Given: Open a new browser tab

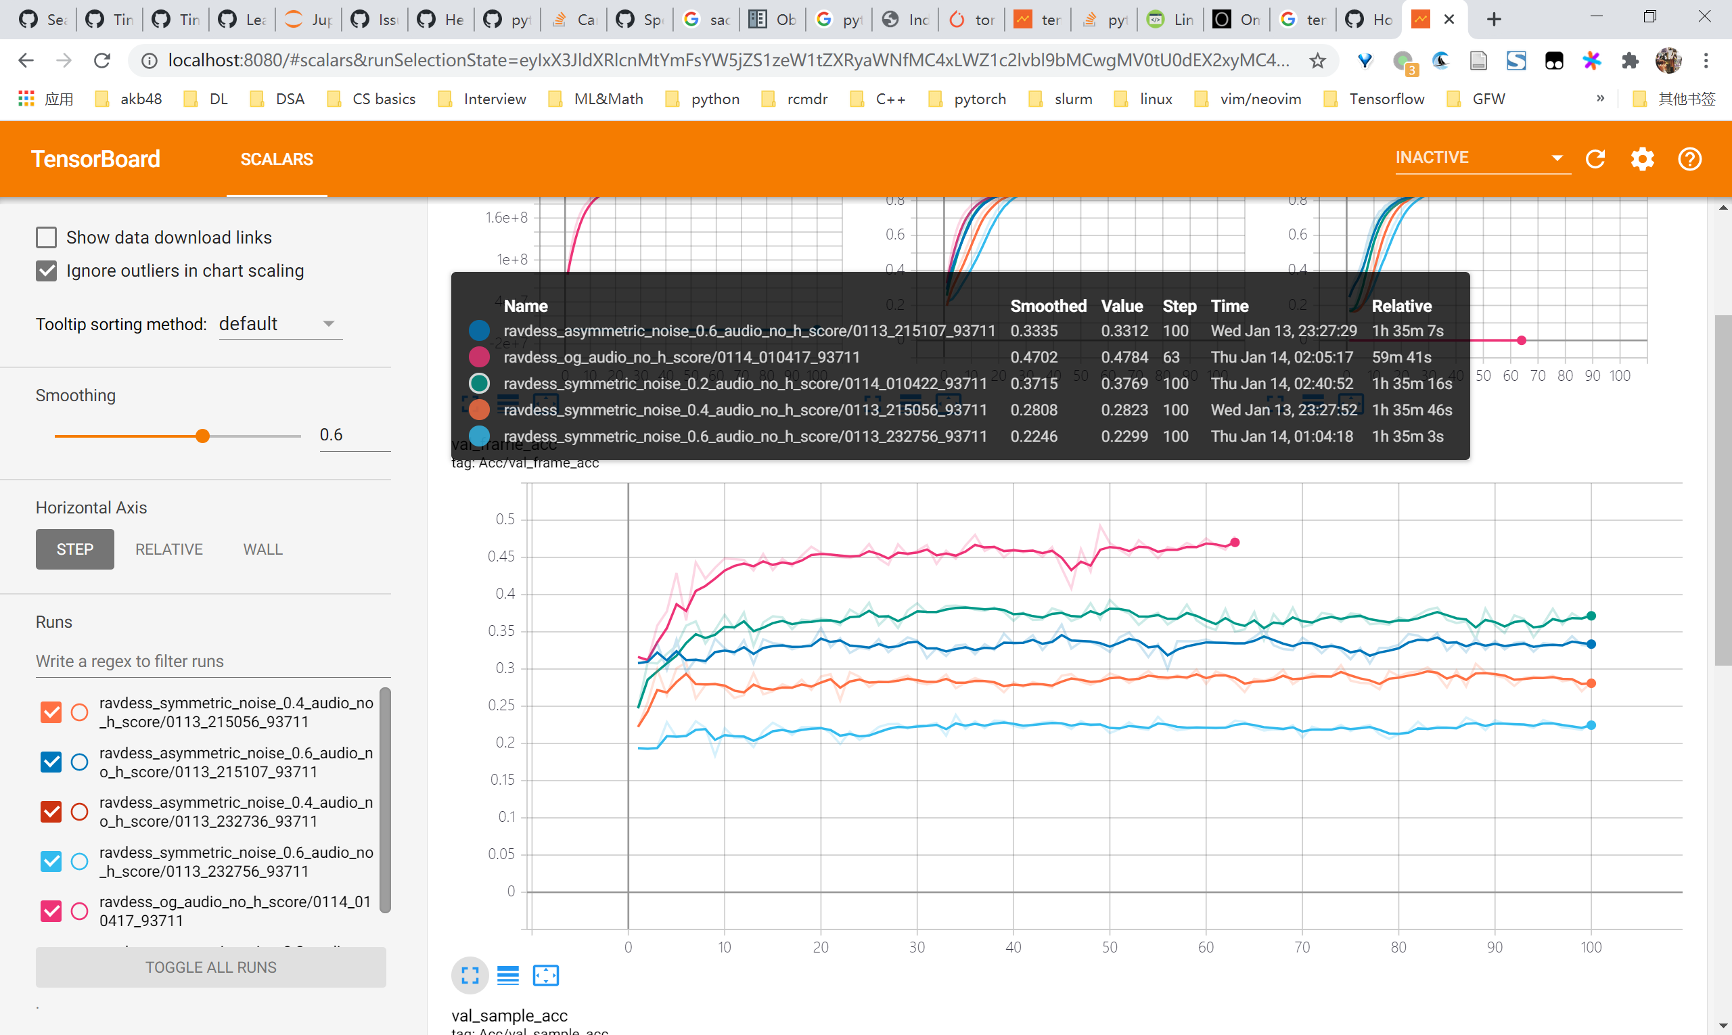Looking at the screenshot, I should click(x=1493, y=20).
